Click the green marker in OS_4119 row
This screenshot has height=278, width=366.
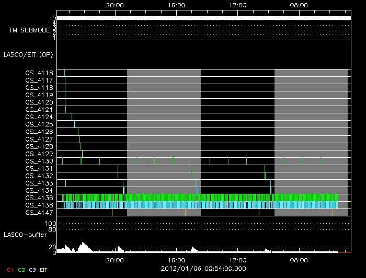[x=65, y=95]
